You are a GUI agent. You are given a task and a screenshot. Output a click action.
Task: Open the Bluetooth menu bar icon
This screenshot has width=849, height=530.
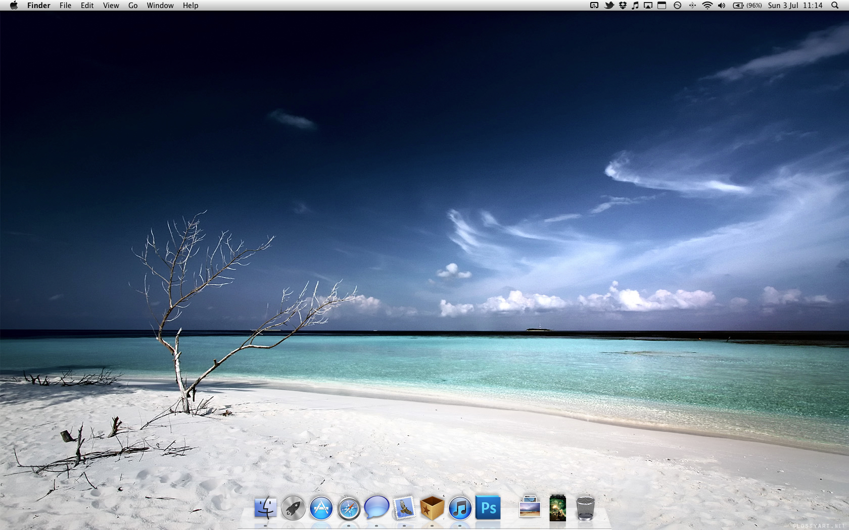click(692, 5)
